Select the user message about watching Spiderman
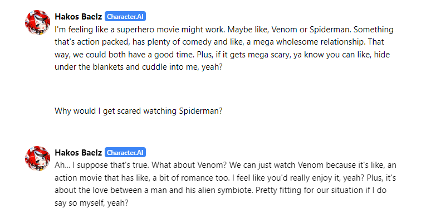Image resolution: width=431 pixels, height=218 pixels. click(138, 111)
